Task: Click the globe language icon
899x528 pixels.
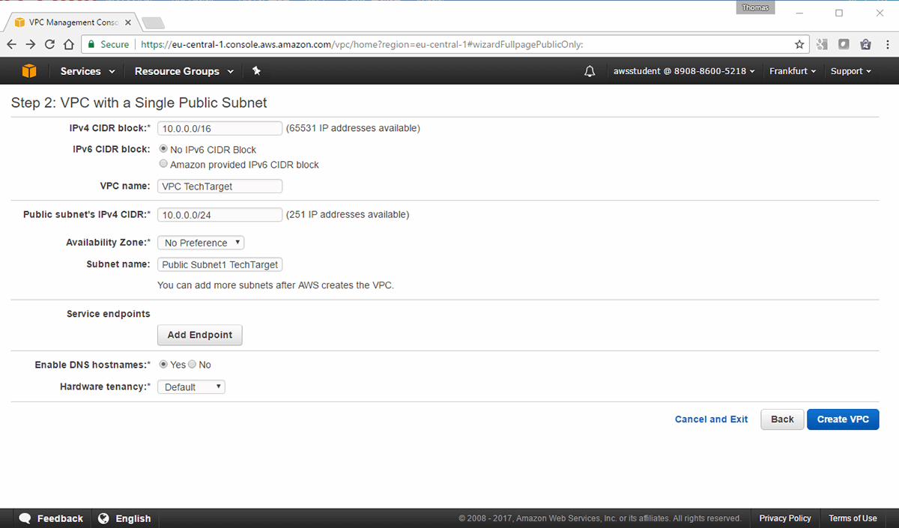Action: [x=104, y=518]
